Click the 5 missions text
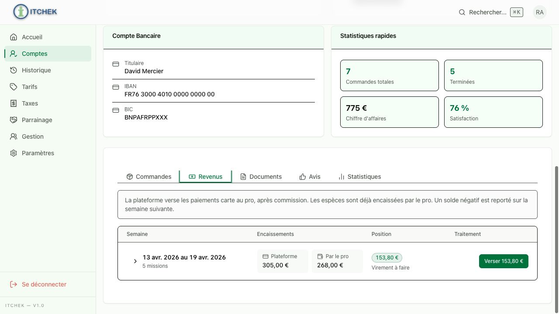This screenshot has width=559, height=314. (x=155, y=266)
